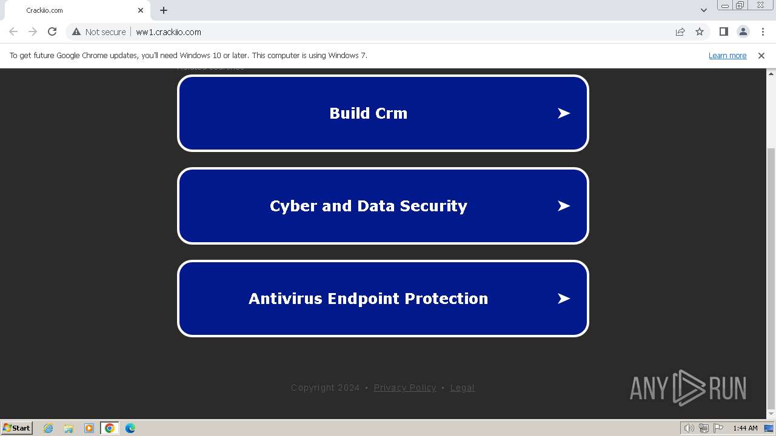Open the Windows Start menu
776x436 pixels.
pos(17,428)
